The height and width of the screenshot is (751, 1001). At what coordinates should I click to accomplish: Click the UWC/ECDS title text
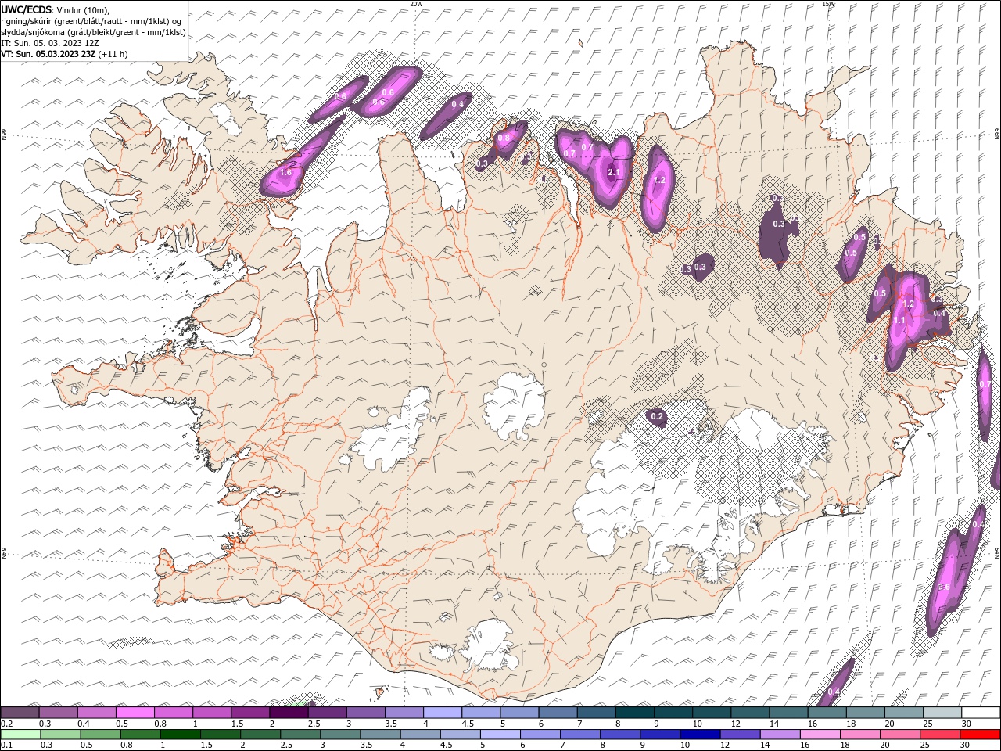[x=27, y=9]
